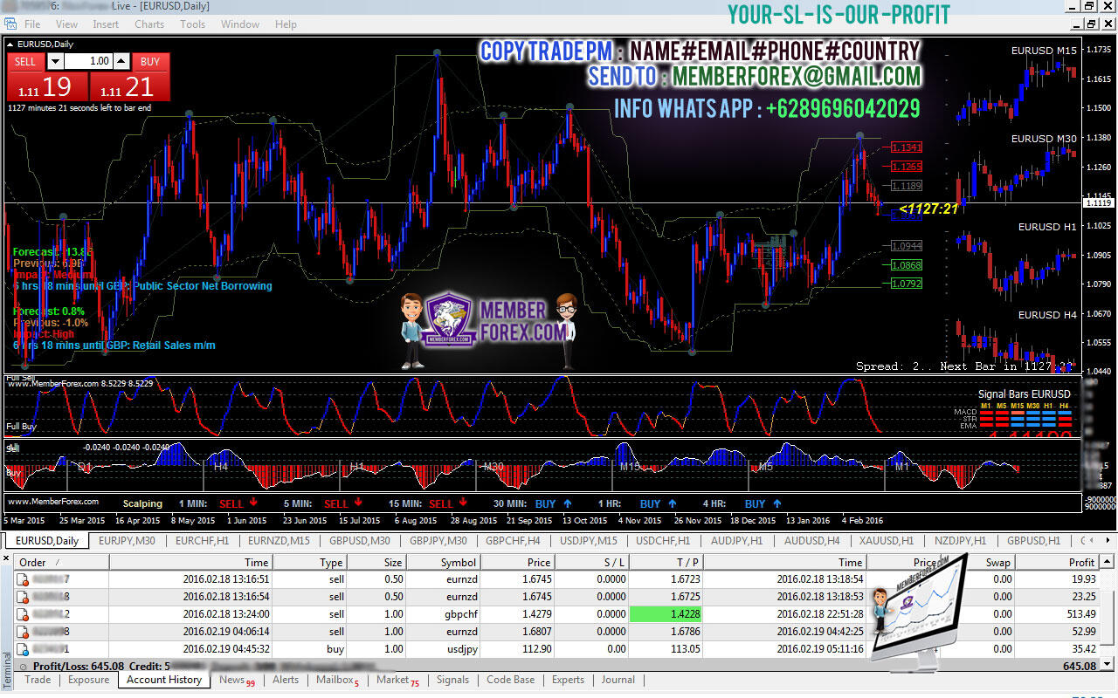
Task: Open the View menu
Action: tap(66, 24)
